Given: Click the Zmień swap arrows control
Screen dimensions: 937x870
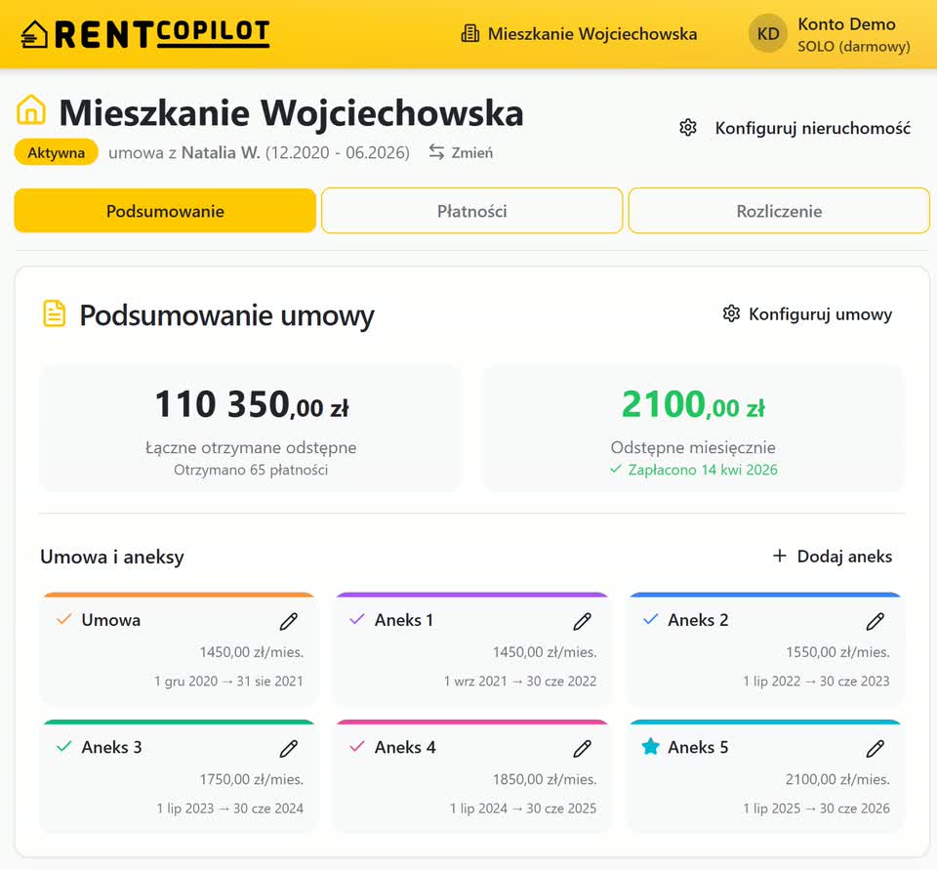Looking at the screenshot, I should pos(459,152).
